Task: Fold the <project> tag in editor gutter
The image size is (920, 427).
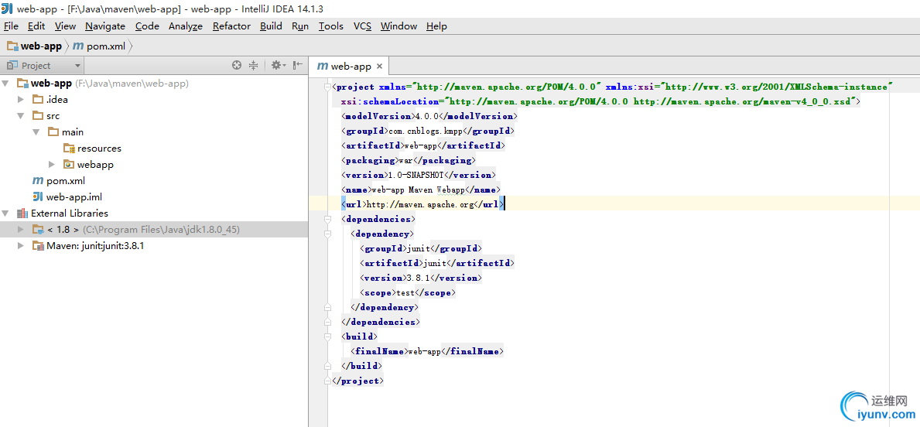Action: (x=327, y=87)
